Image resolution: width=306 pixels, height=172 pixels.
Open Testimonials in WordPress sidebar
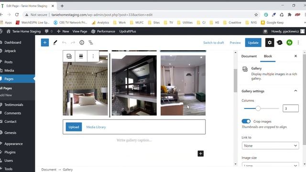[14, 105]
